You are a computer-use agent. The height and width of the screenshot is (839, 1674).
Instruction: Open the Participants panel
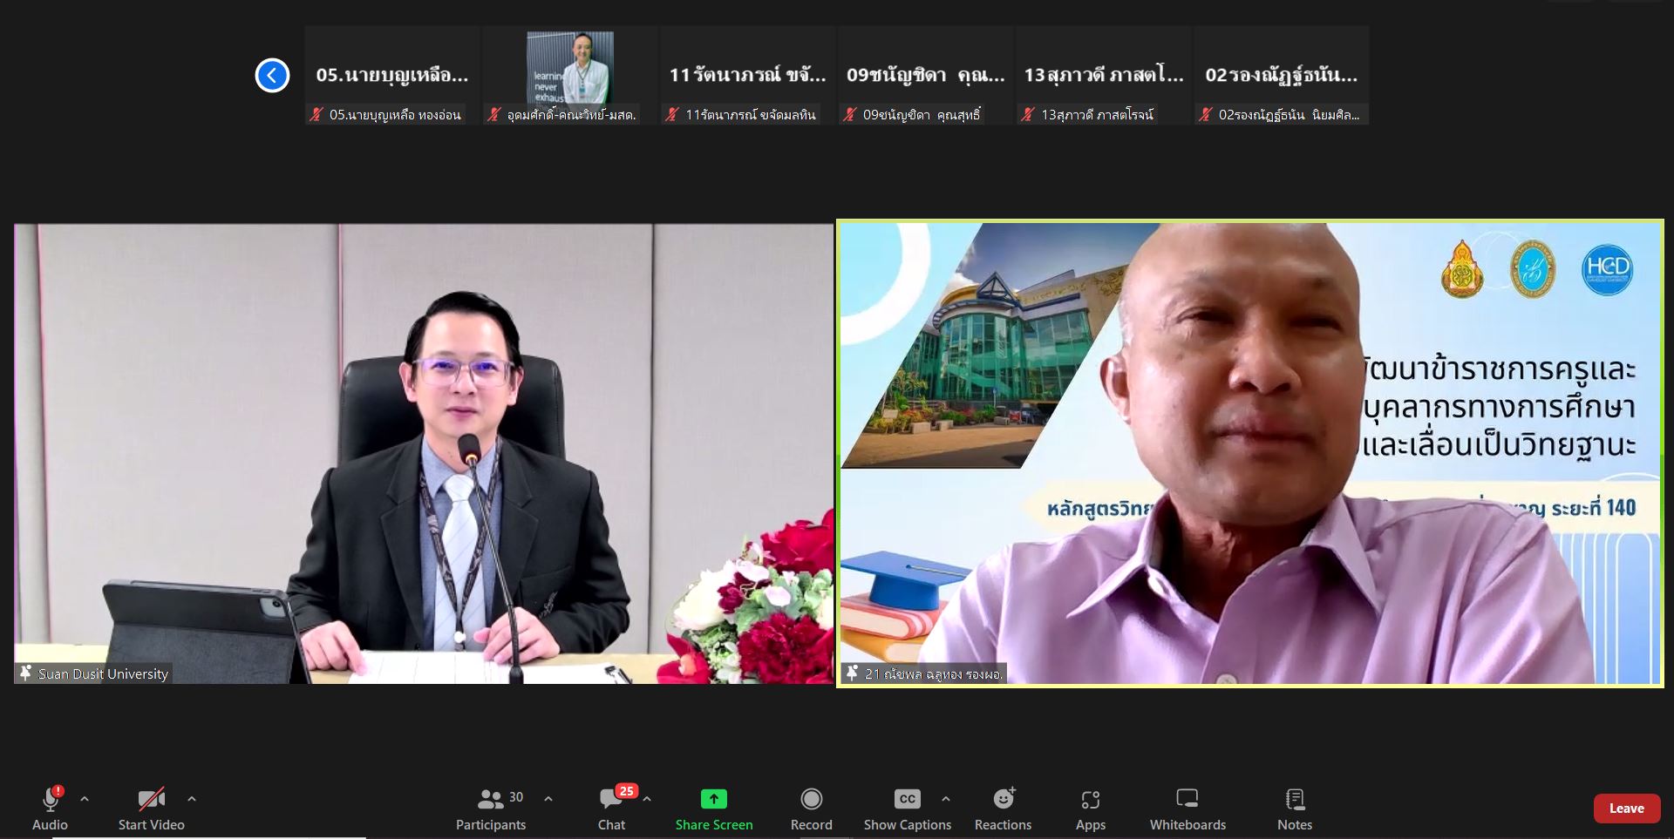491,809
